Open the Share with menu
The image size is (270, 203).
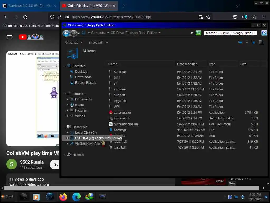point(98,43)
